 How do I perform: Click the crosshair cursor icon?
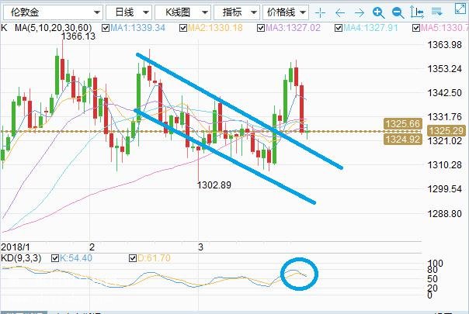pos(320,12)
